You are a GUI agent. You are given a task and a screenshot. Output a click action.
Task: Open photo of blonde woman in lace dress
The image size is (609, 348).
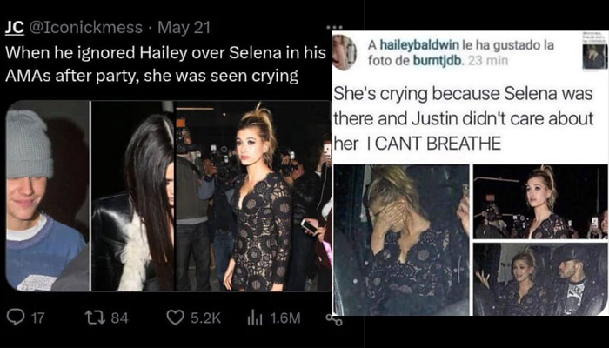pos(254,196)
